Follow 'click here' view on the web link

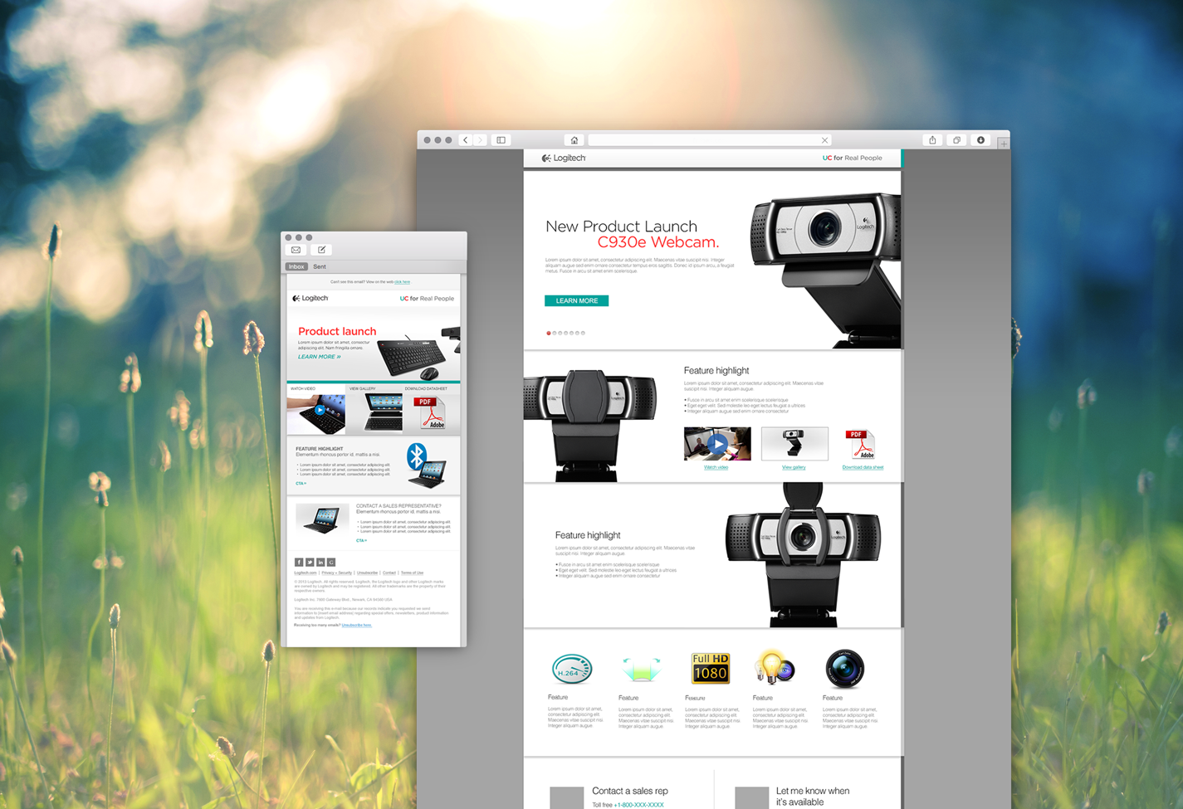click(x=403, y=282)
